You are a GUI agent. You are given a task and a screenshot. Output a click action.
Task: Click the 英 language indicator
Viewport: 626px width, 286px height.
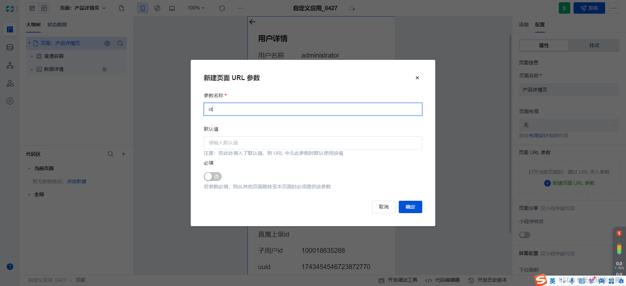point(552,281)
